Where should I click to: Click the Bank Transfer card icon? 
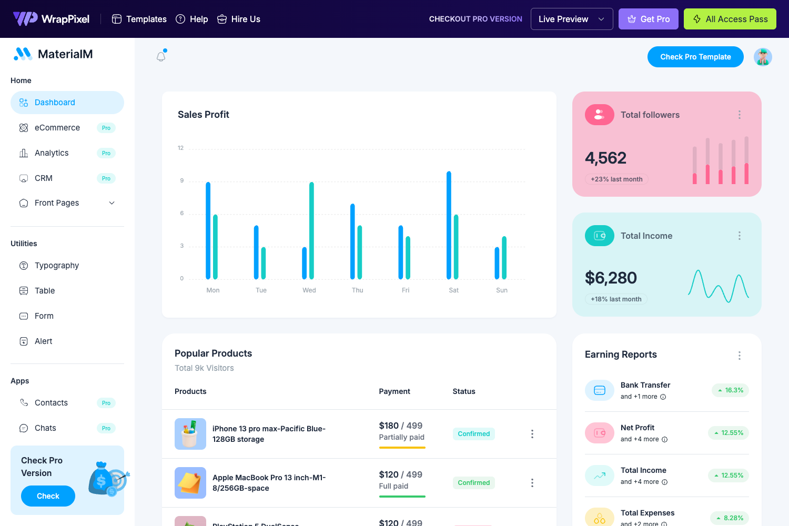[599, 390]
